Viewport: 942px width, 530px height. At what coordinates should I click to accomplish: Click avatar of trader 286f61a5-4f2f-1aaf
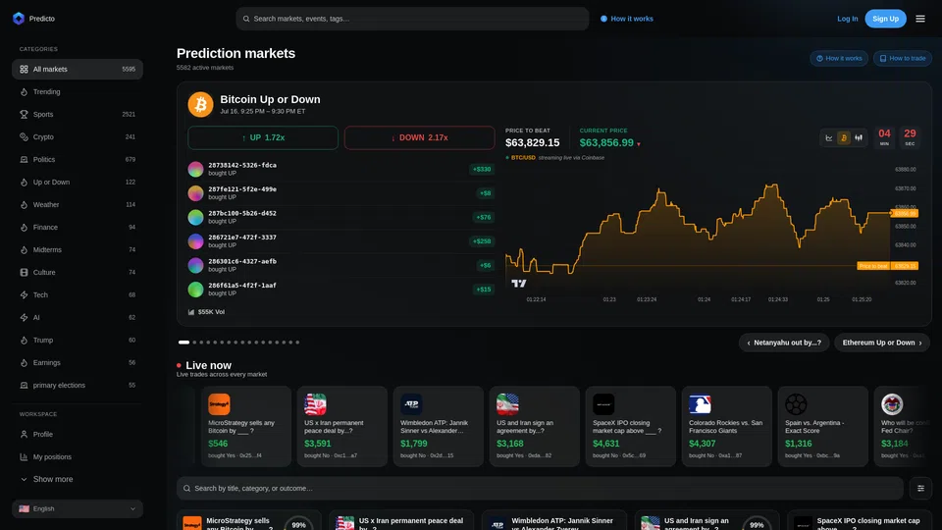pos(195,289)
